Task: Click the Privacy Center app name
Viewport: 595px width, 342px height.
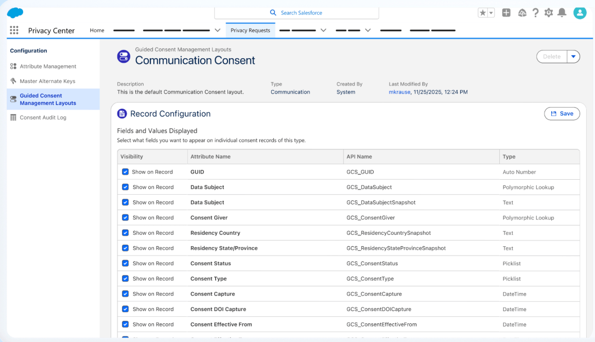Action: coord(51,30)
